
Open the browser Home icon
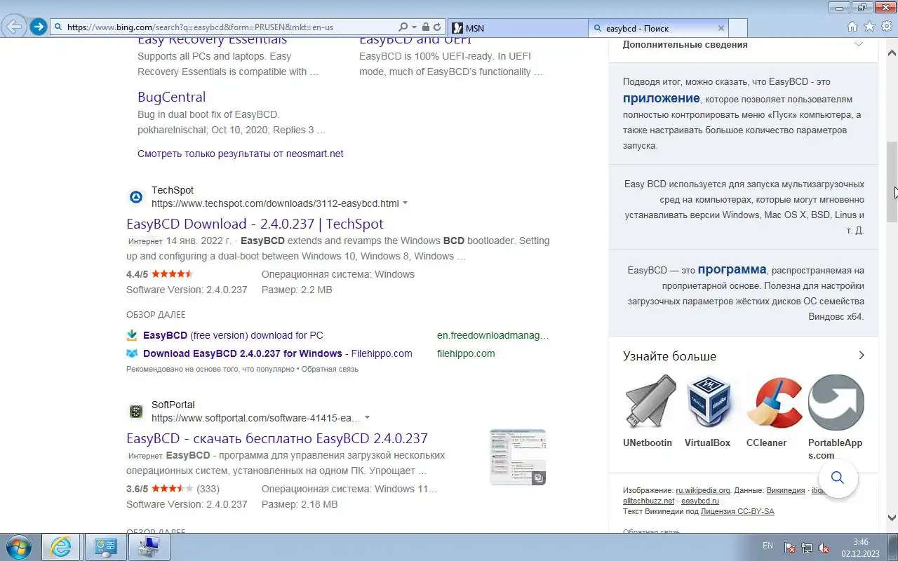tap(852, 27)
